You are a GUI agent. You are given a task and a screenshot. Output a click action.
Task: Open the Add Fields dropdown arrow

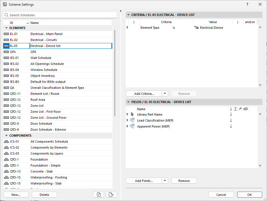[x=165, y=181]
